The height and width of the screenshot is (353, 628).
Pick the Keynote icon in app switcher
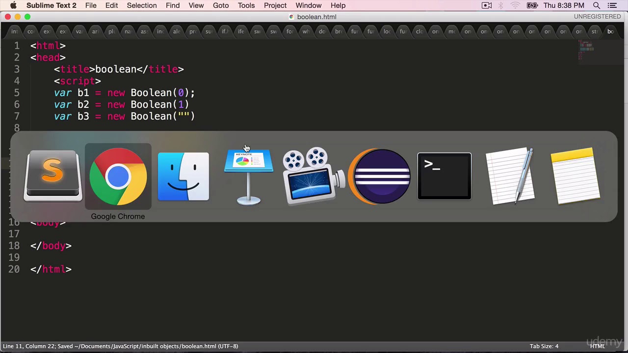(248, 176)
